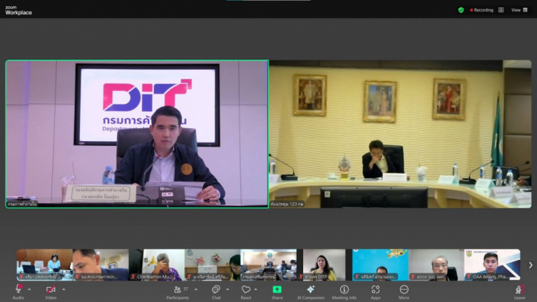Start sharing with green Share button

[277, 292]
